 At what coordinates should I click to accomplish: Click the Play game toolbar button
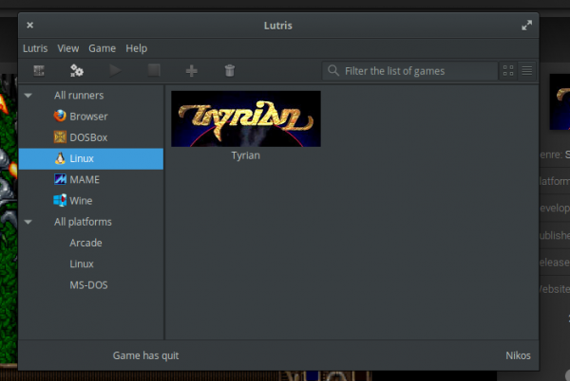(115, 71)
